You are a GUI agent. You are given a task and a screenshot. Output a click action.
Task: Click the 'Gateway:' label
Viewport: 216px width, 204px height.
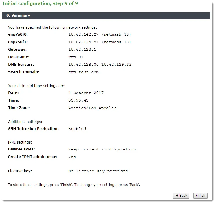[17, 49]
